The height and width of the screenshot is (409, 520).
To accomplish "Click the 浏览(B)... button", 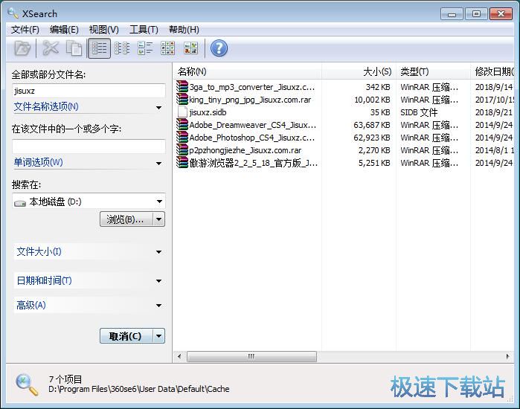I will coord(126,219).
